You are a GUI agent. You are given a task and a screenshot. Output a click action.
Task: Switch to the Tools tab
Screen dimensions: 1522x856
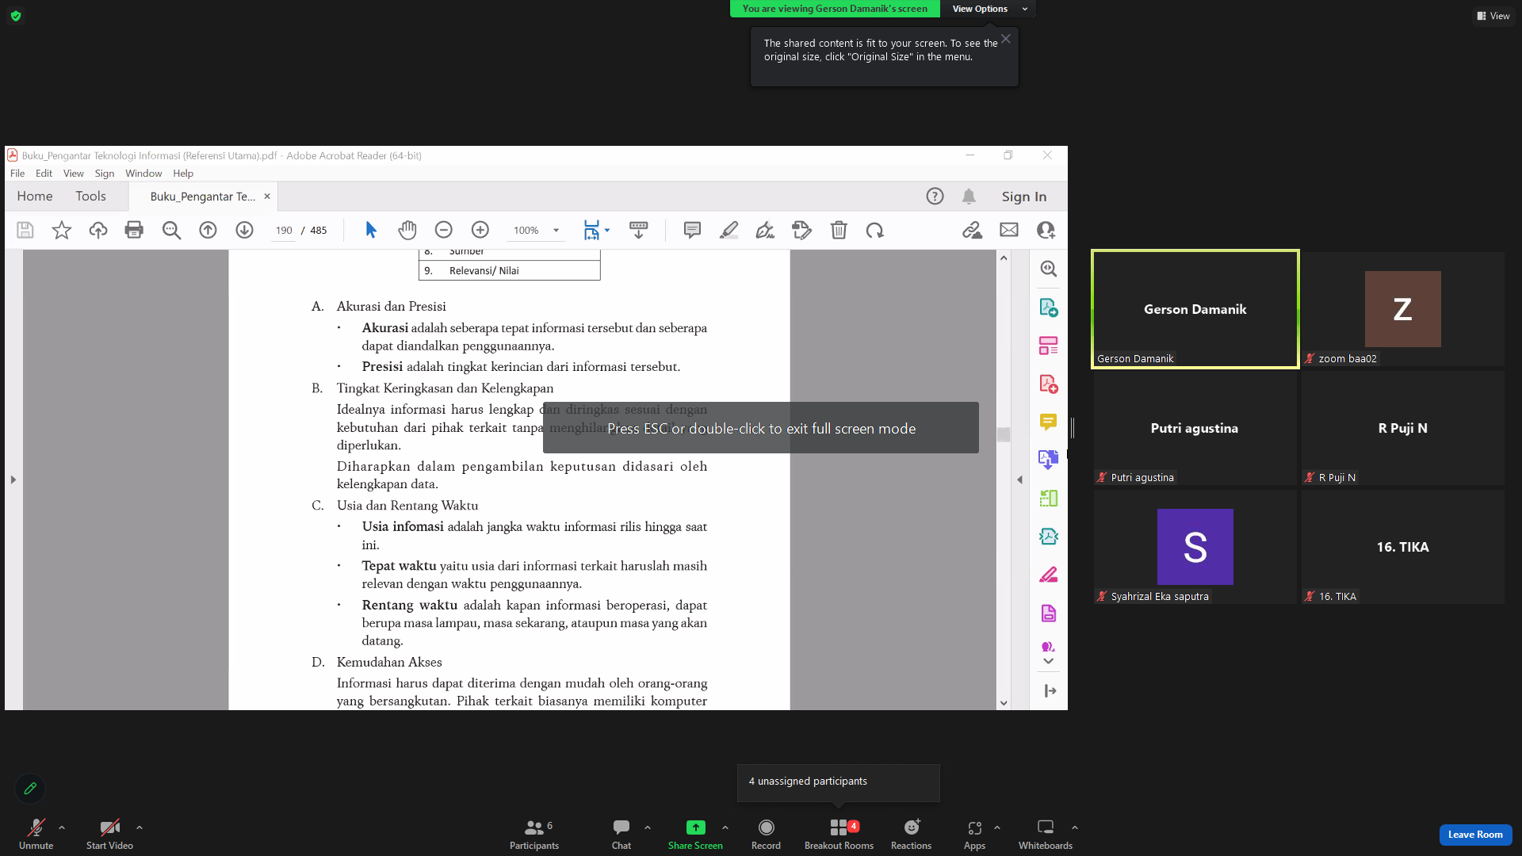91,196
